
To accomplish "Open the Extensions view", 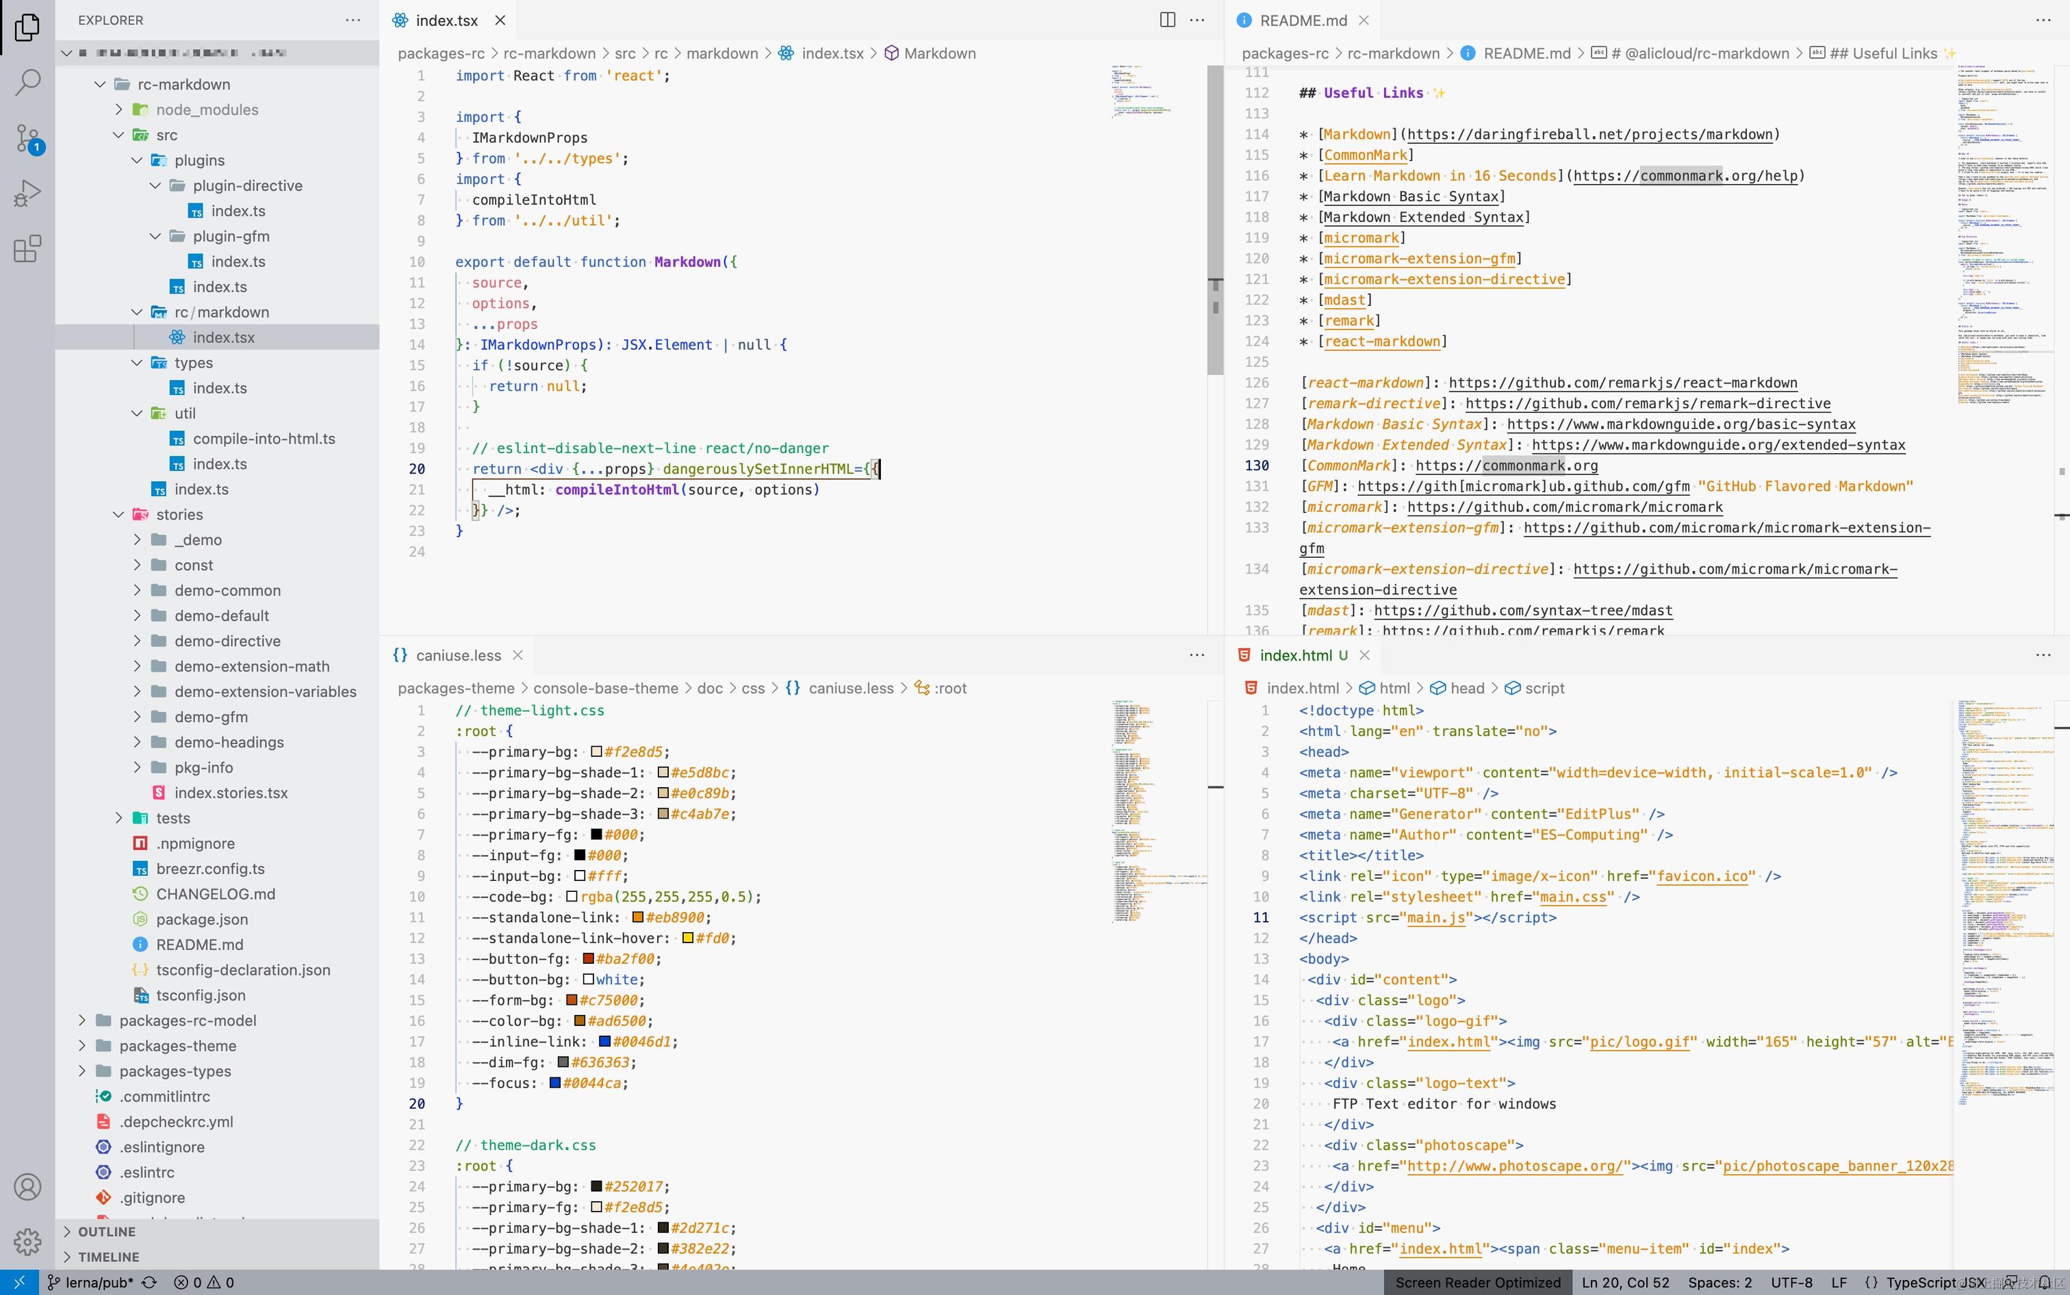I will [x=27, y=248].
